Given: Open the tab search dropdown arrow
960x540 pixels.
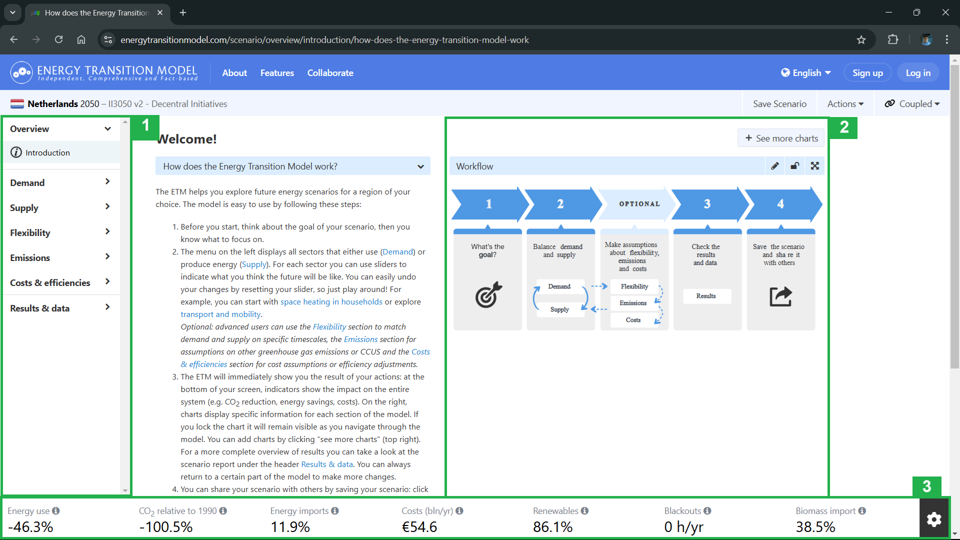Looking at the screenshot, I should [12, 12].
